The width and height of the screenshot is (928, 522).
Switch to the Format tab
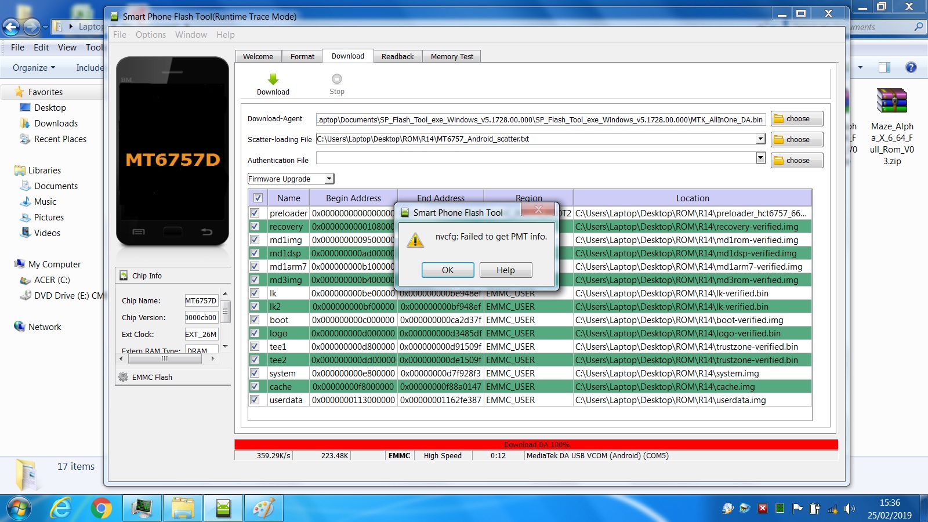coord(302,56)
